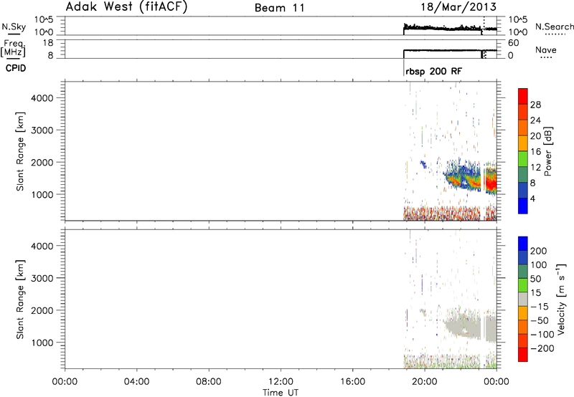The image size is (574, 397).
Task: Click the 'Time UT' axis label
Action: coord(281,393)
